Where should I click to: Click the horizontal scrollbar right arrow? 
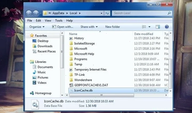166,95
